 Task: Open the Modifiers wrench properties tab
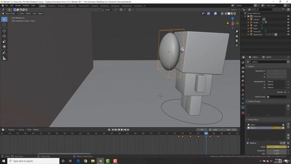pyautogui.click(x=243, y=95)
